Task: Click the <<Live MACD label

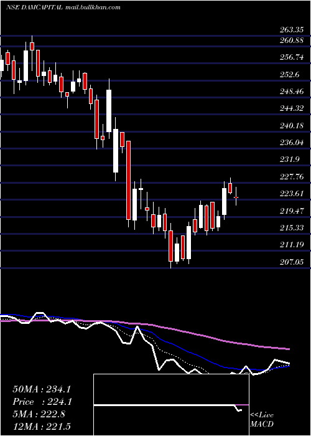Action: (262, 419)
